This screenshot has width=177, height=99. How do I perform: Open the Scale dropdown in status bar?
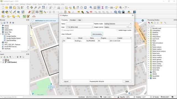(x=115, y=97)
